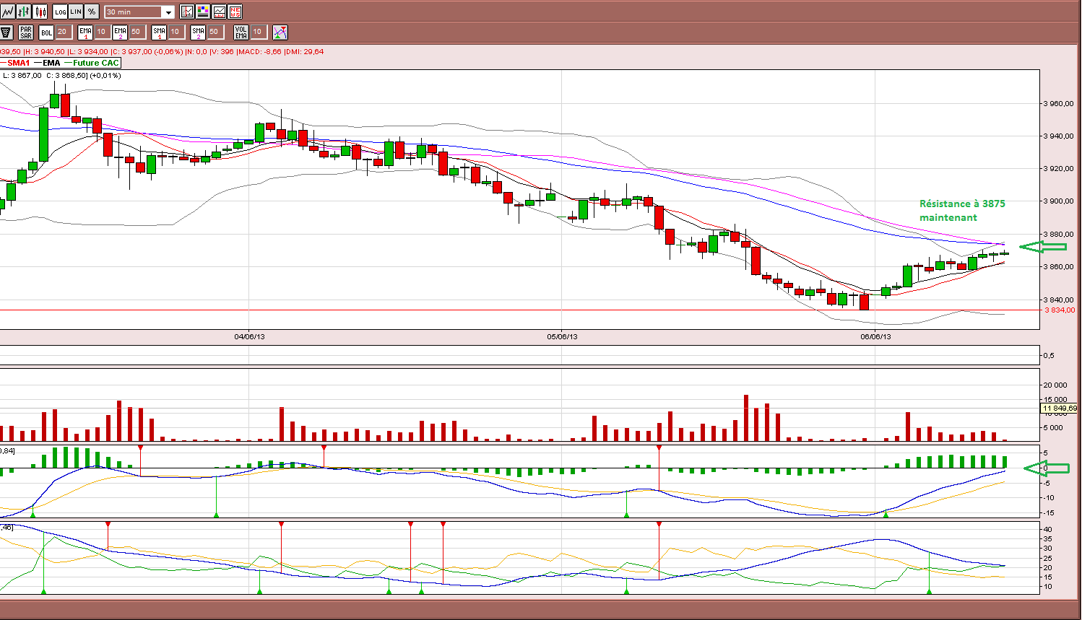
Task: Click the H: 3 940,50 high value
Action: 44,52
